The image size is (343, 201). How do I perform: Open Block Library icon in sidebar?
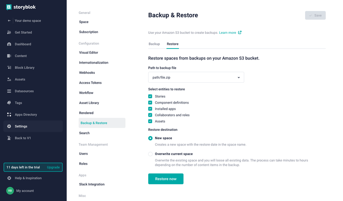point(9,68)
